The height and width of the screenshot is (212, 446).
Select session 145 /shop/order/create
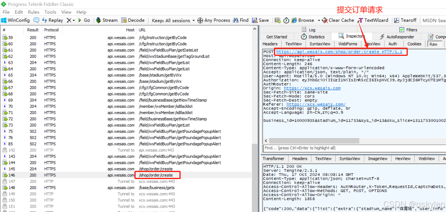pyautogui.click(x=126, y=169)
